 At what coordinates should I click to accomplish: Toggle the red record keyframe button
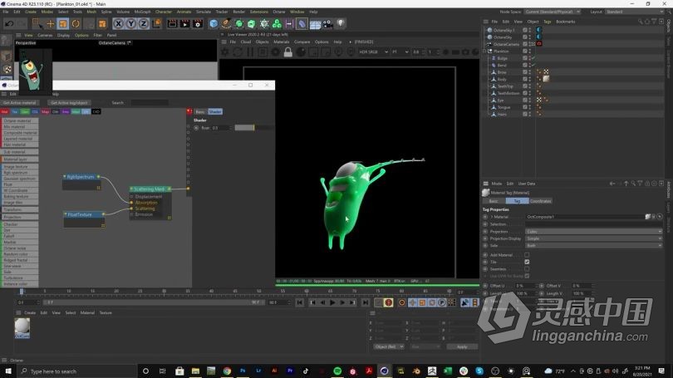point(389,302)
